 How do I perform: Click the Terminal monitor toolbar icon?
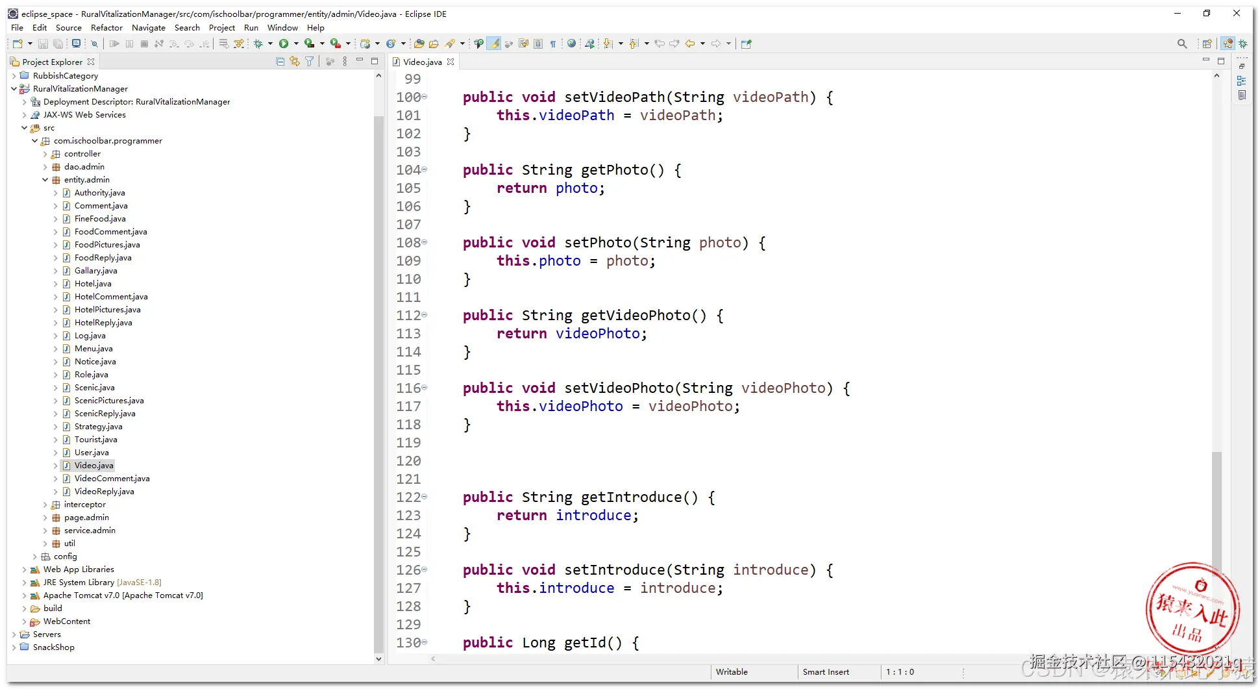click(x=76, y=44)
